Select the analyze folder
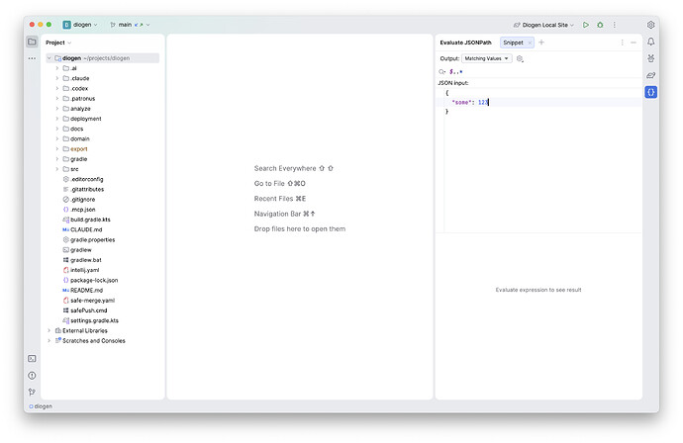 pos(80,109)
